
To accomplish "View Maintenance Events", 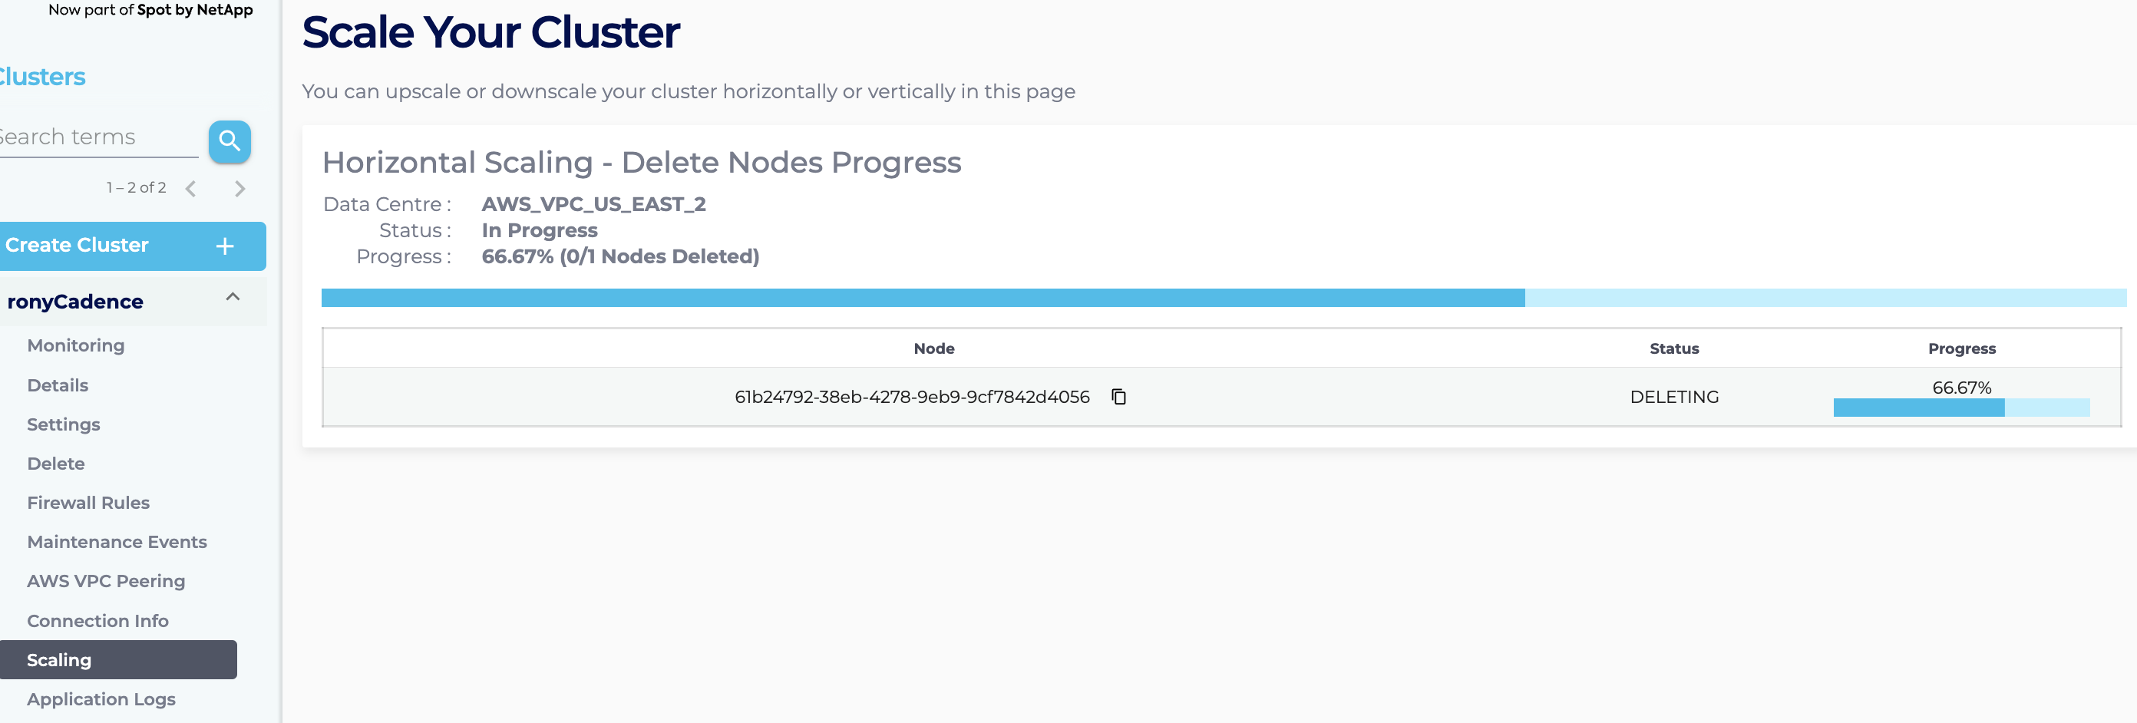I will coord(117,542).
